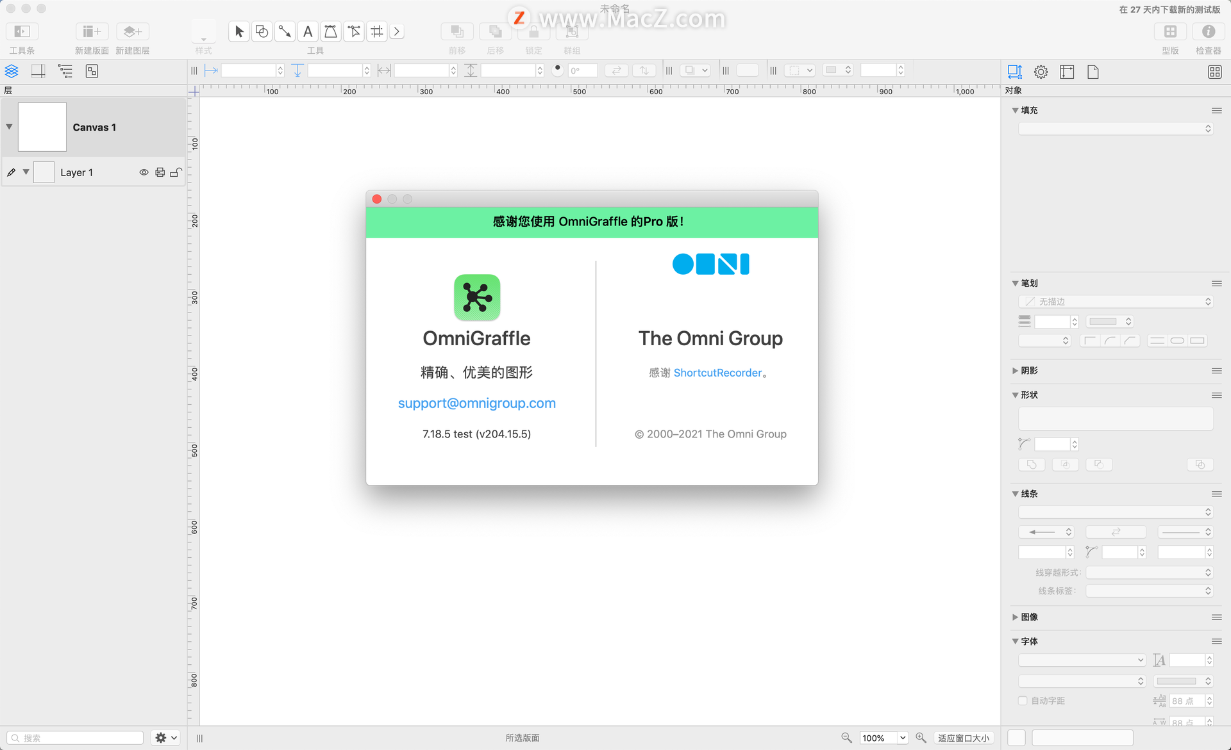Open the stroke color swatch
Viewport: 1231px width, 750px height.
pyautogui.click(x=1109, y=322)
